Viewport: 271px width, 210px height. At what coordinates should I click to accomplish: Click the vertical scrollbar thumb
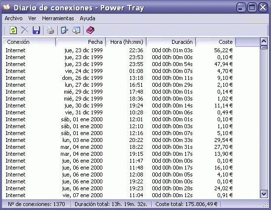[264, 47]
